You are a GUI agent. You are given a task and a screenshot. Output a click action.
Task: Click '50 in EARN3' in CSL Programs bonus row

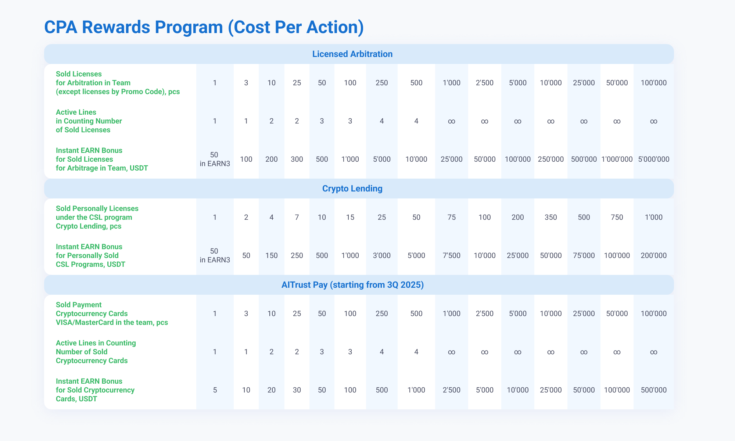click(x=215, y=255)
